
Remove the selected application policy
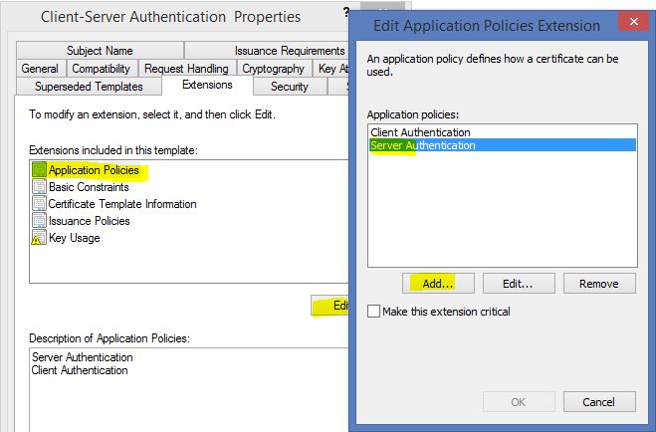(598, 284)
